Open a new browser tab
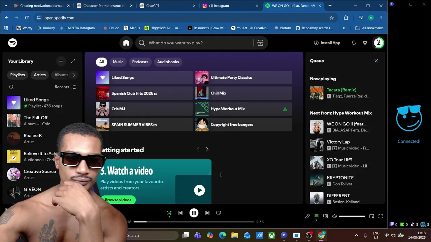Viewport: 431px width, 242px height. pyautogui.click(x=330, y=6)
